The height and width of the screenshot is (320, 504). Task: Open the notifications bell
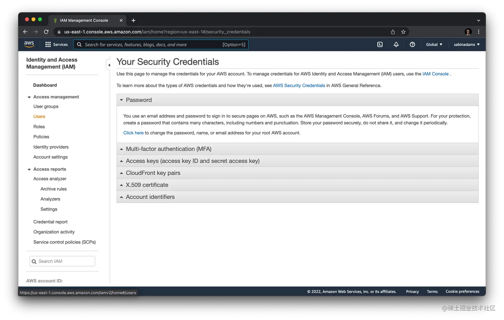tap(396, 44)
